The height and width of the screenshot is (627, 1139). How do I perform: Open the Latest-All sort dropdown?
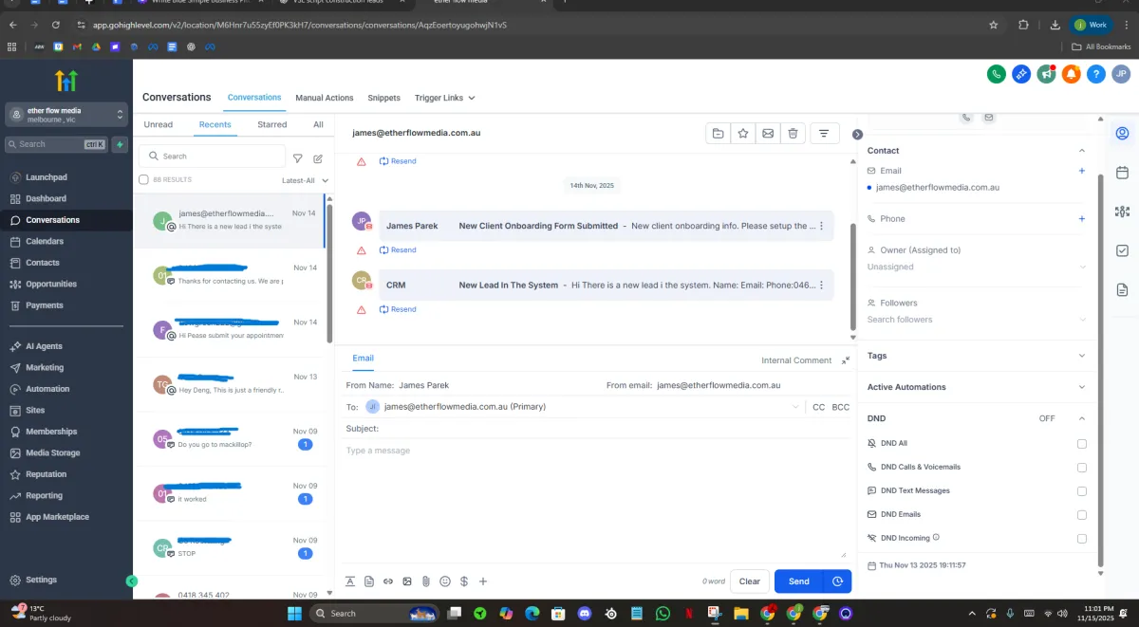coord(305,180)
